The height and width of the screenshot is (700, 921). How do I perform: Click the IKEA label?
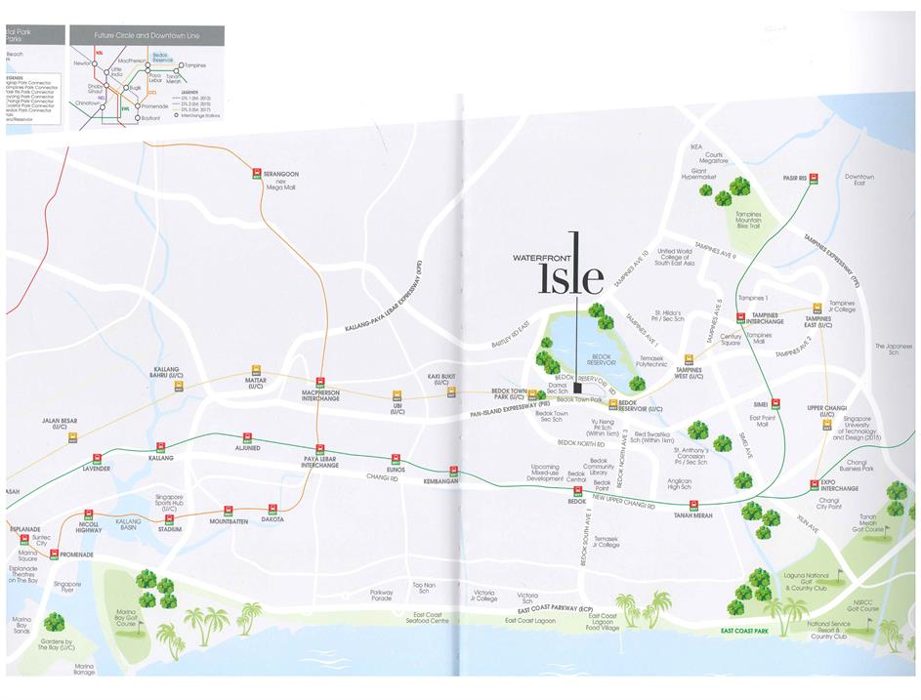tap(696, 147)
